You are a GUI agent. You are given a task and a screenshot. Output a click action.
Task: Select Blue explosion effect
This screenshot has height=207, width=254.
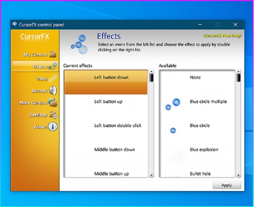pos(204,150)
